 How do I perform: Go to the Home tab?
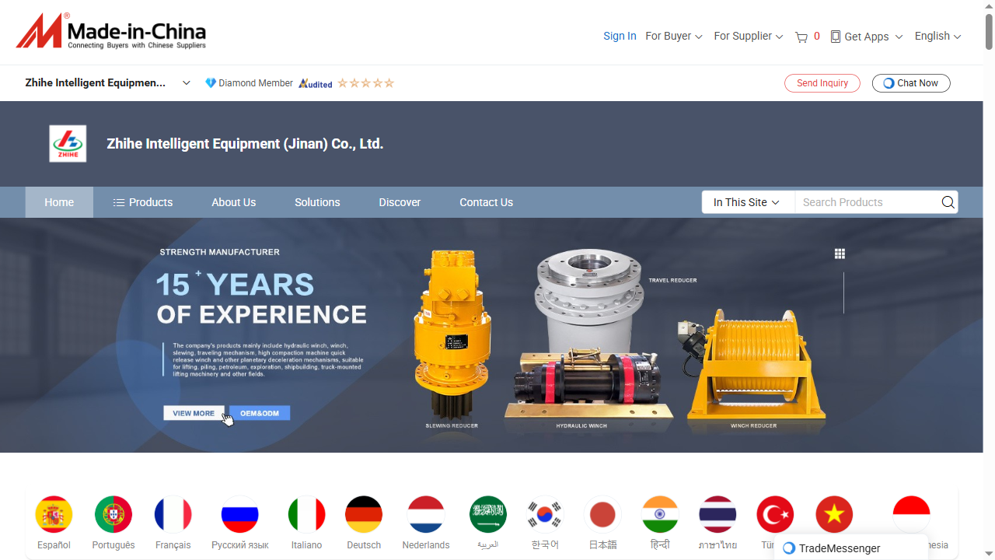(x=59, y=202)
